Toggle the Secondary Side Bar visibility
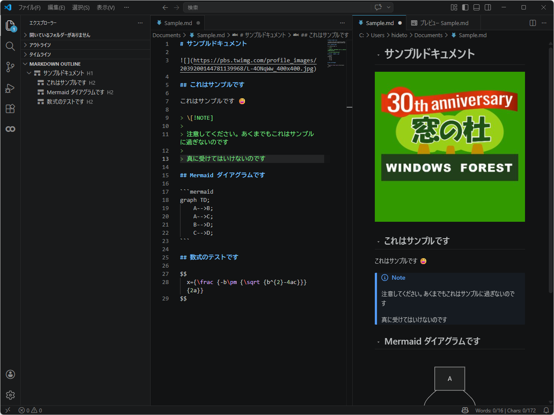The height and width of the screenshot is (415, 554). 488,7
